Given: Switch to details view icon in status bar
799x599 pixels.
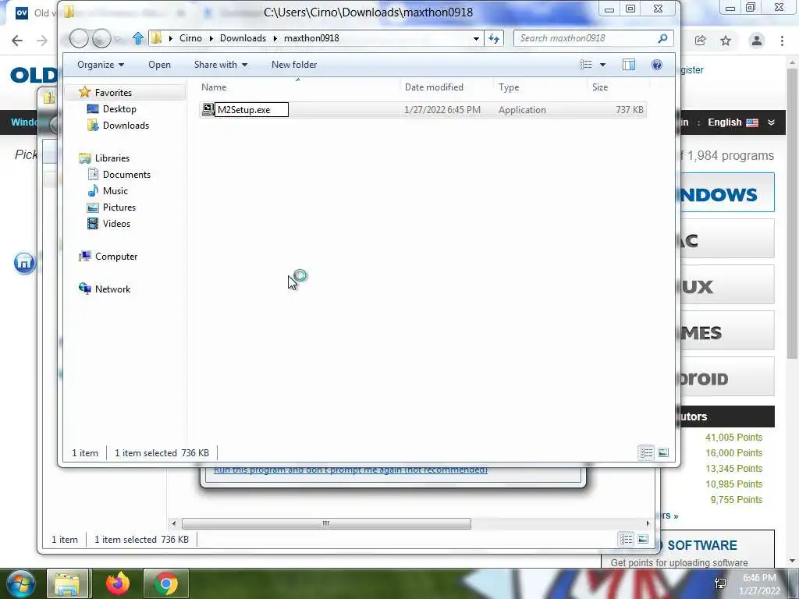Looking at the screenshot, I should (646, 452).
